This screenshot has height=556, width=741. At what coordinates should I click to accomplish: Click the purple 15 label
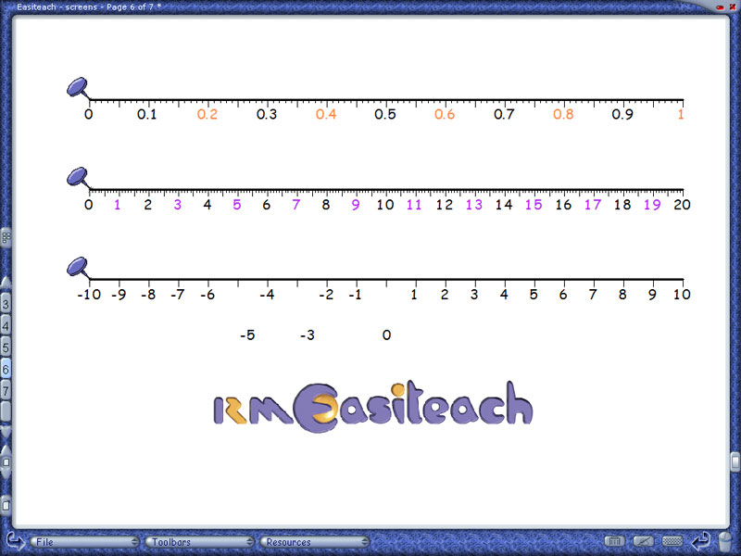tap(534, 205)
